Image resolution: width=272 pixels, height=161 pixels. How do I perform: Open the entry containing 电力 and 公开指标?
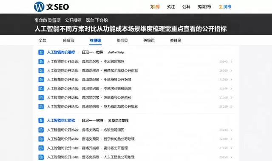click(x=93, y=106)
